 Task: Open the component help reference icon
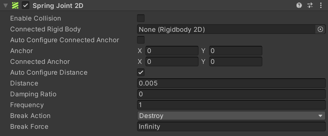299,5
